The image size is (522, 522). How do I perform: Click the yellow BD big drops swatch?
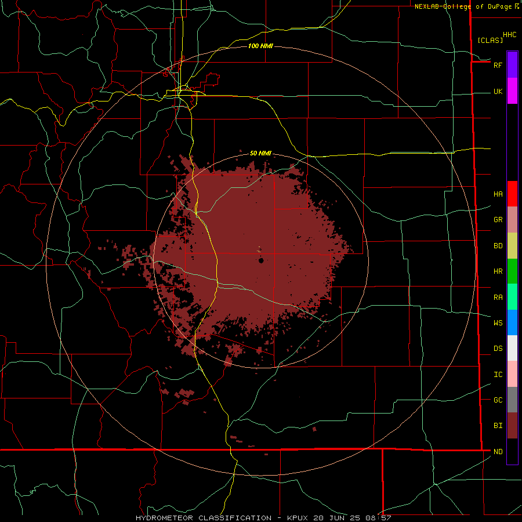[x=512, y=246]
